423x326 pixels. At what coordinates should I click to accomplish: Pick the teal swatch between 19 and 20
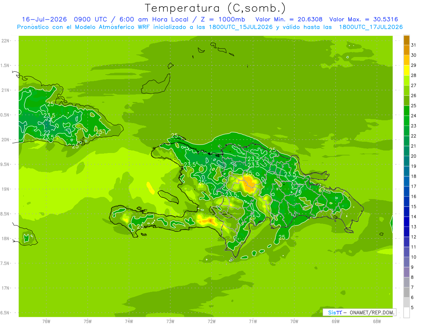coord(406,161)
